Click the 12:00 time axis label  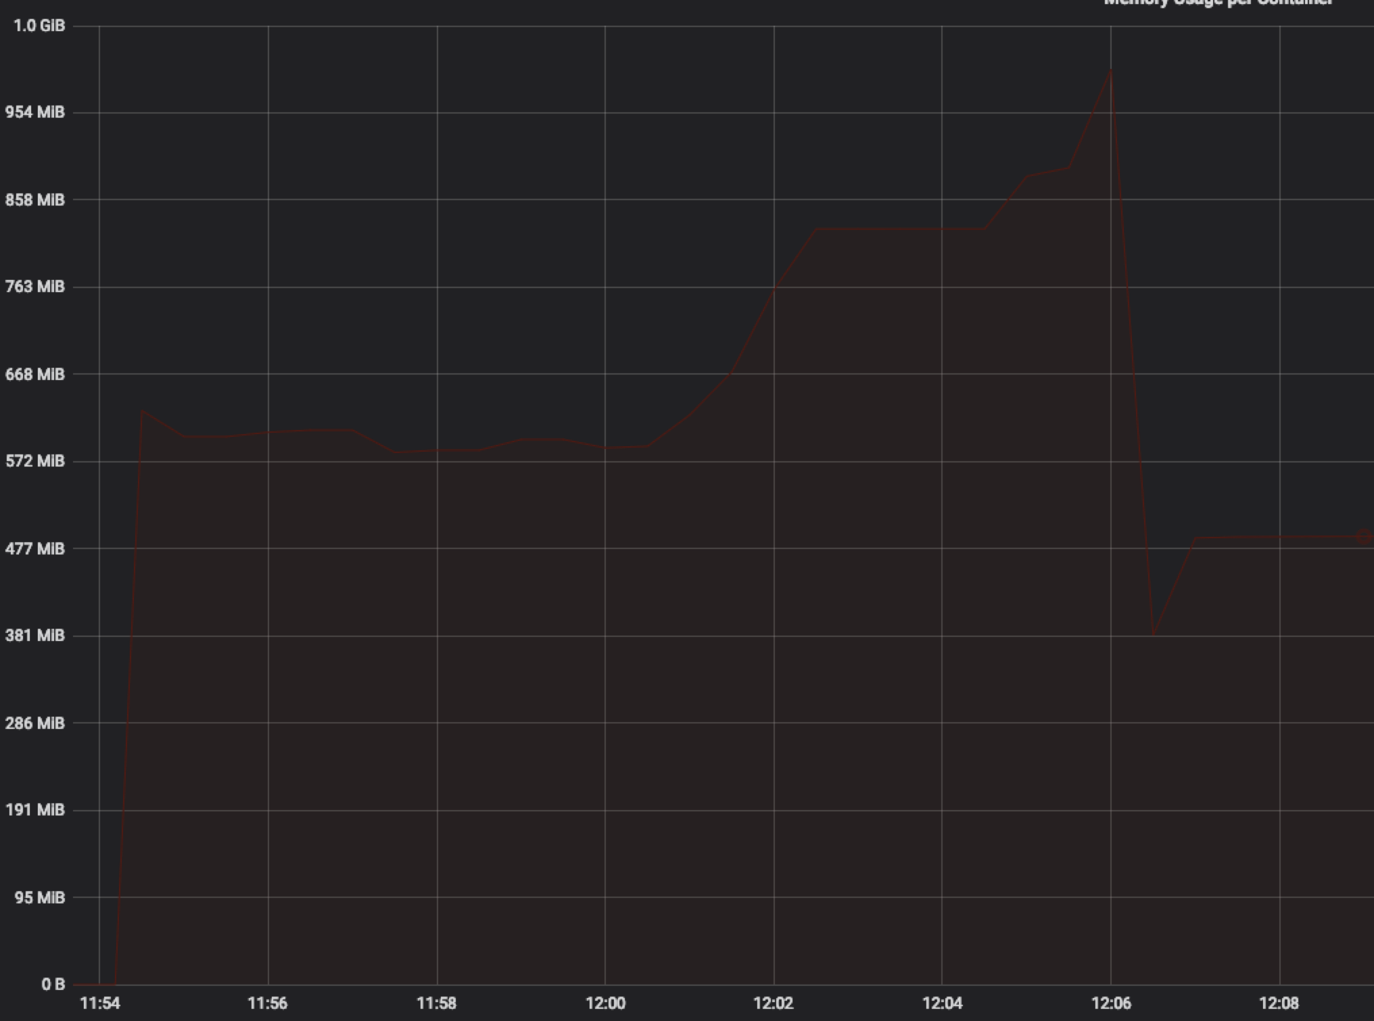click(605, 1003)
